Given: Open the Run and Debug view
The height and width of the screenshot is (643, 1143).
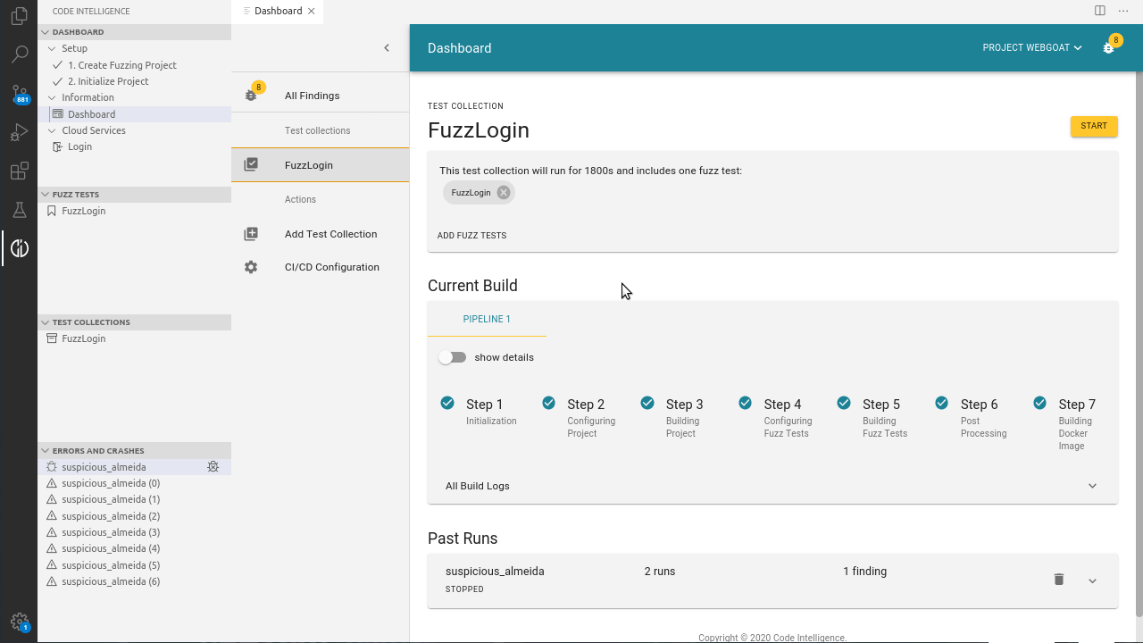Looking at the screenshot, I should pos(19,132).
